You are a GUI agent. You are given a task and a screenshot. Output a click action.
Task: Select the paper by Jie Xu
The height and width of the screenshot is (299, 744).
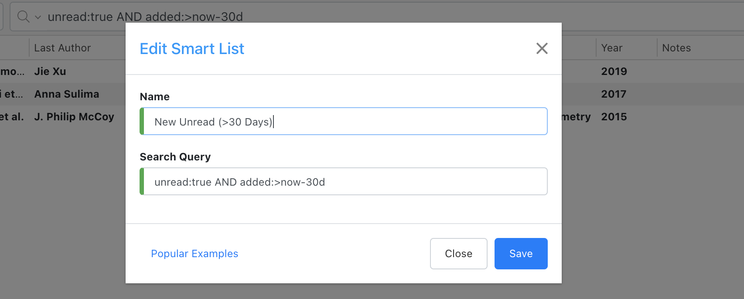[49, 71]
